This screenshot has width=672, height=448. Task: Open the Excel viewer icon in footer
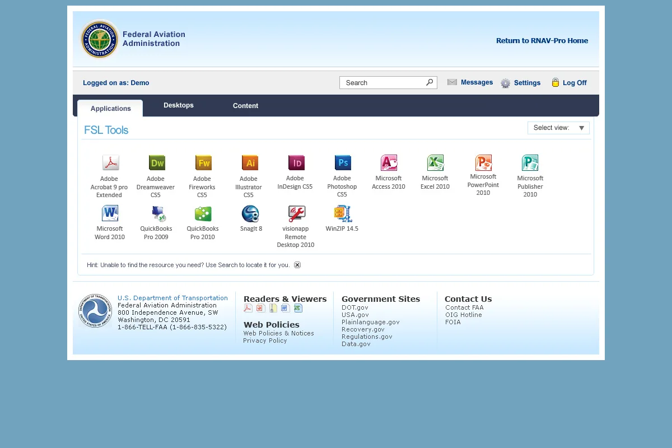298,308
